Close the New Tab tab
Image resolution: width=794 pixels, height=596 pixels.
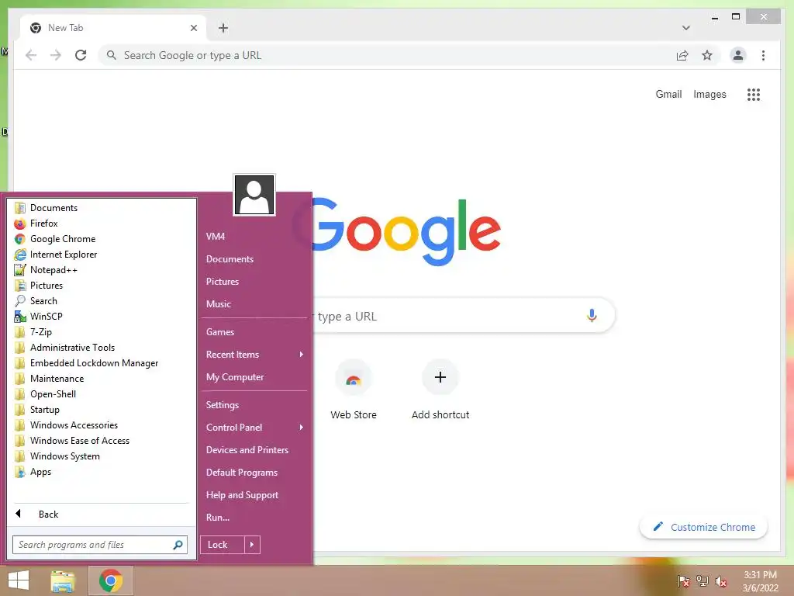click(193, 28)
